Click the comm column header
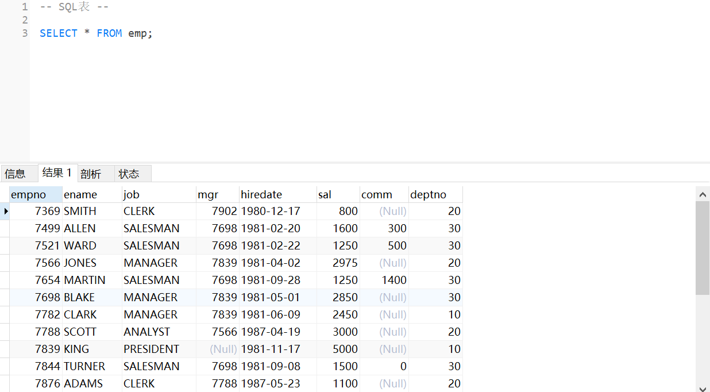The height and width of the screenshot is (392, 710). pyautogui.click(x=384, y=194)
